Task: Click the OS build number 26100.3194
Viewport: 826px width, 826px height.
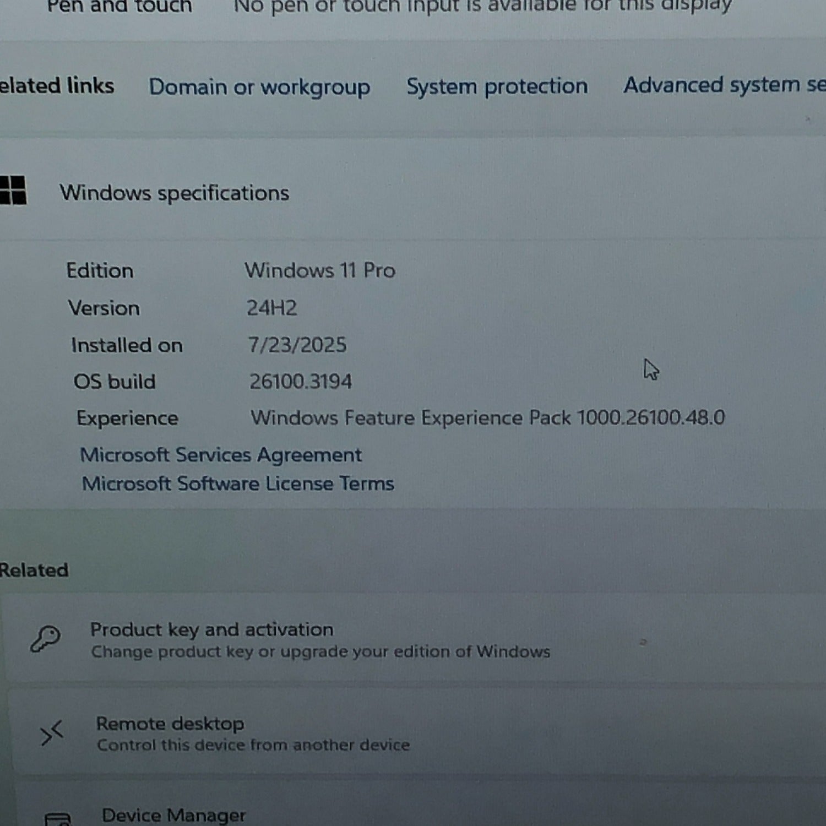Action: click(300, 381)
